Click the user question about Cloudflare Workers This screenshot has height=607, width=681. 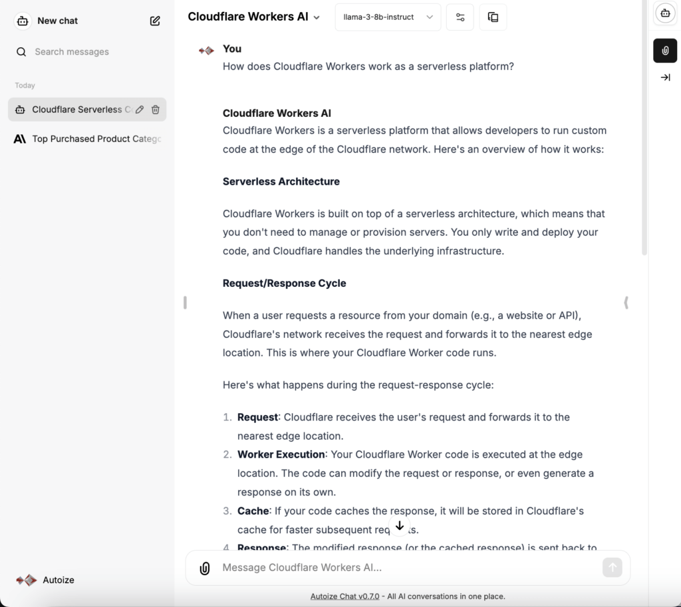368,66
